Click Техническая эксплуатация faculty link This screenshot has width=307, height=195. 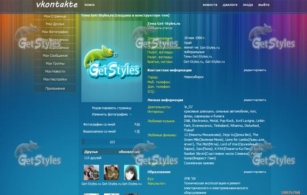216,188
